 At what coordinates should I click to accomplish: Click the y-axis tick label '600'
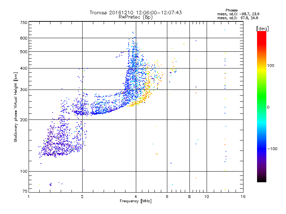point(24,38)
